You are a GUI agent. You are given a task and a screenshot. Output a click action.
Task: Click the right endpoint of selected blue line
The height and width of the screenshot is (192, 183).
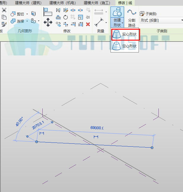(x=152, y=148)
